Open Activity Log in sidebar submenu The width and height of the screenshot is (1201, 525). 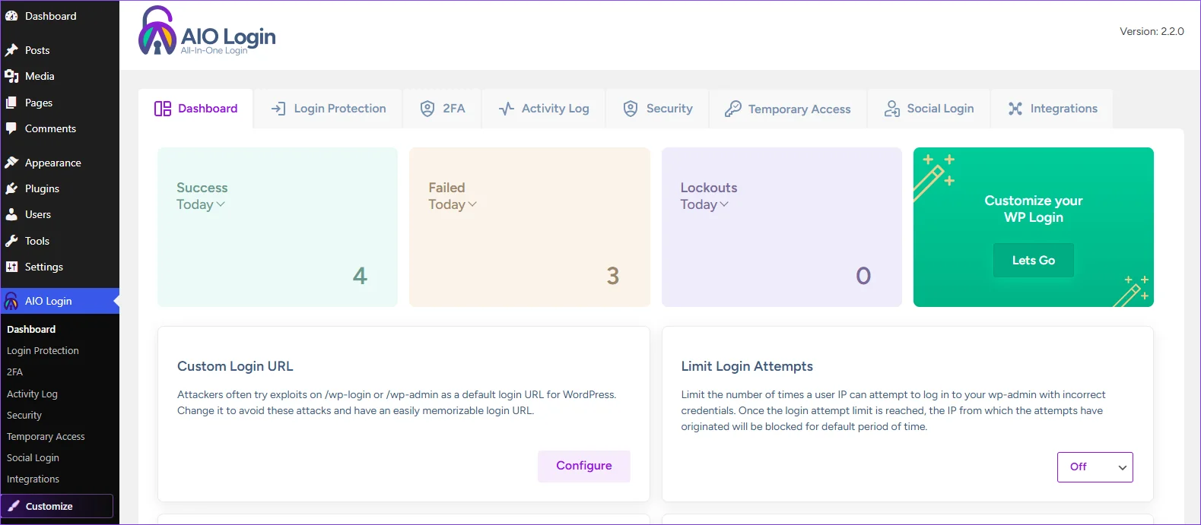(32, 394)
